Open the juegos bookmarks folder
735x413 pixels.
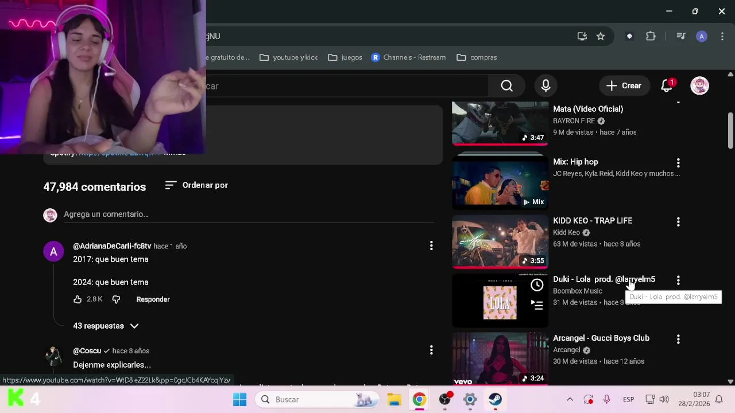pyautogui.click(x=345, y=57)
